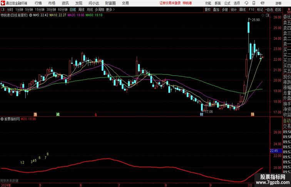Click the green event marker near May

58,114
